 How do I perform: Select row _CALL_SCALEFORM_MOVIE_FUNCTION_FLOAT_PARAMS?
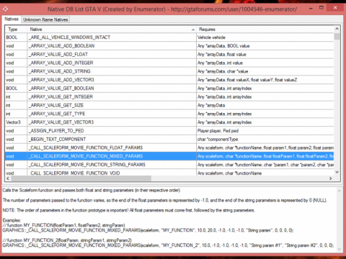[x=169, y=147]
